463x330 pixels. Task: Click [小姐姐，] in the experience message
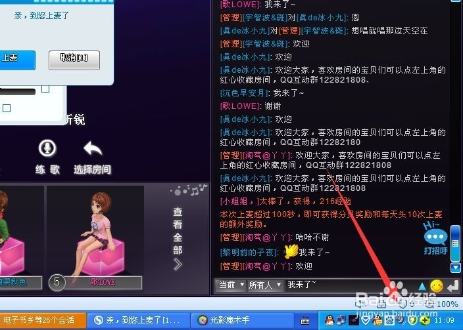coord(240,201)
